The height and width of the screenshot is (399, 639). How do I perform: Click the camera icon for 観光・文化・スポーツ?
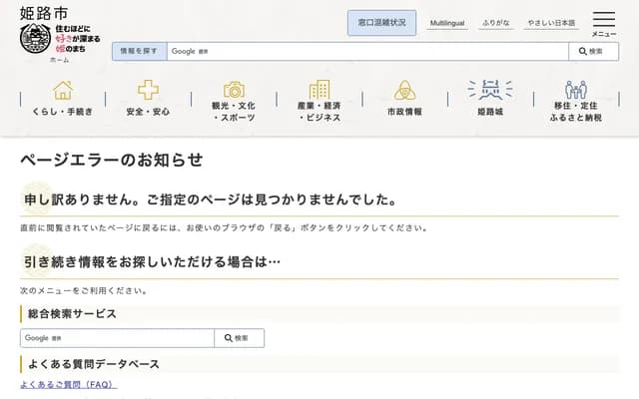[234, 90]
